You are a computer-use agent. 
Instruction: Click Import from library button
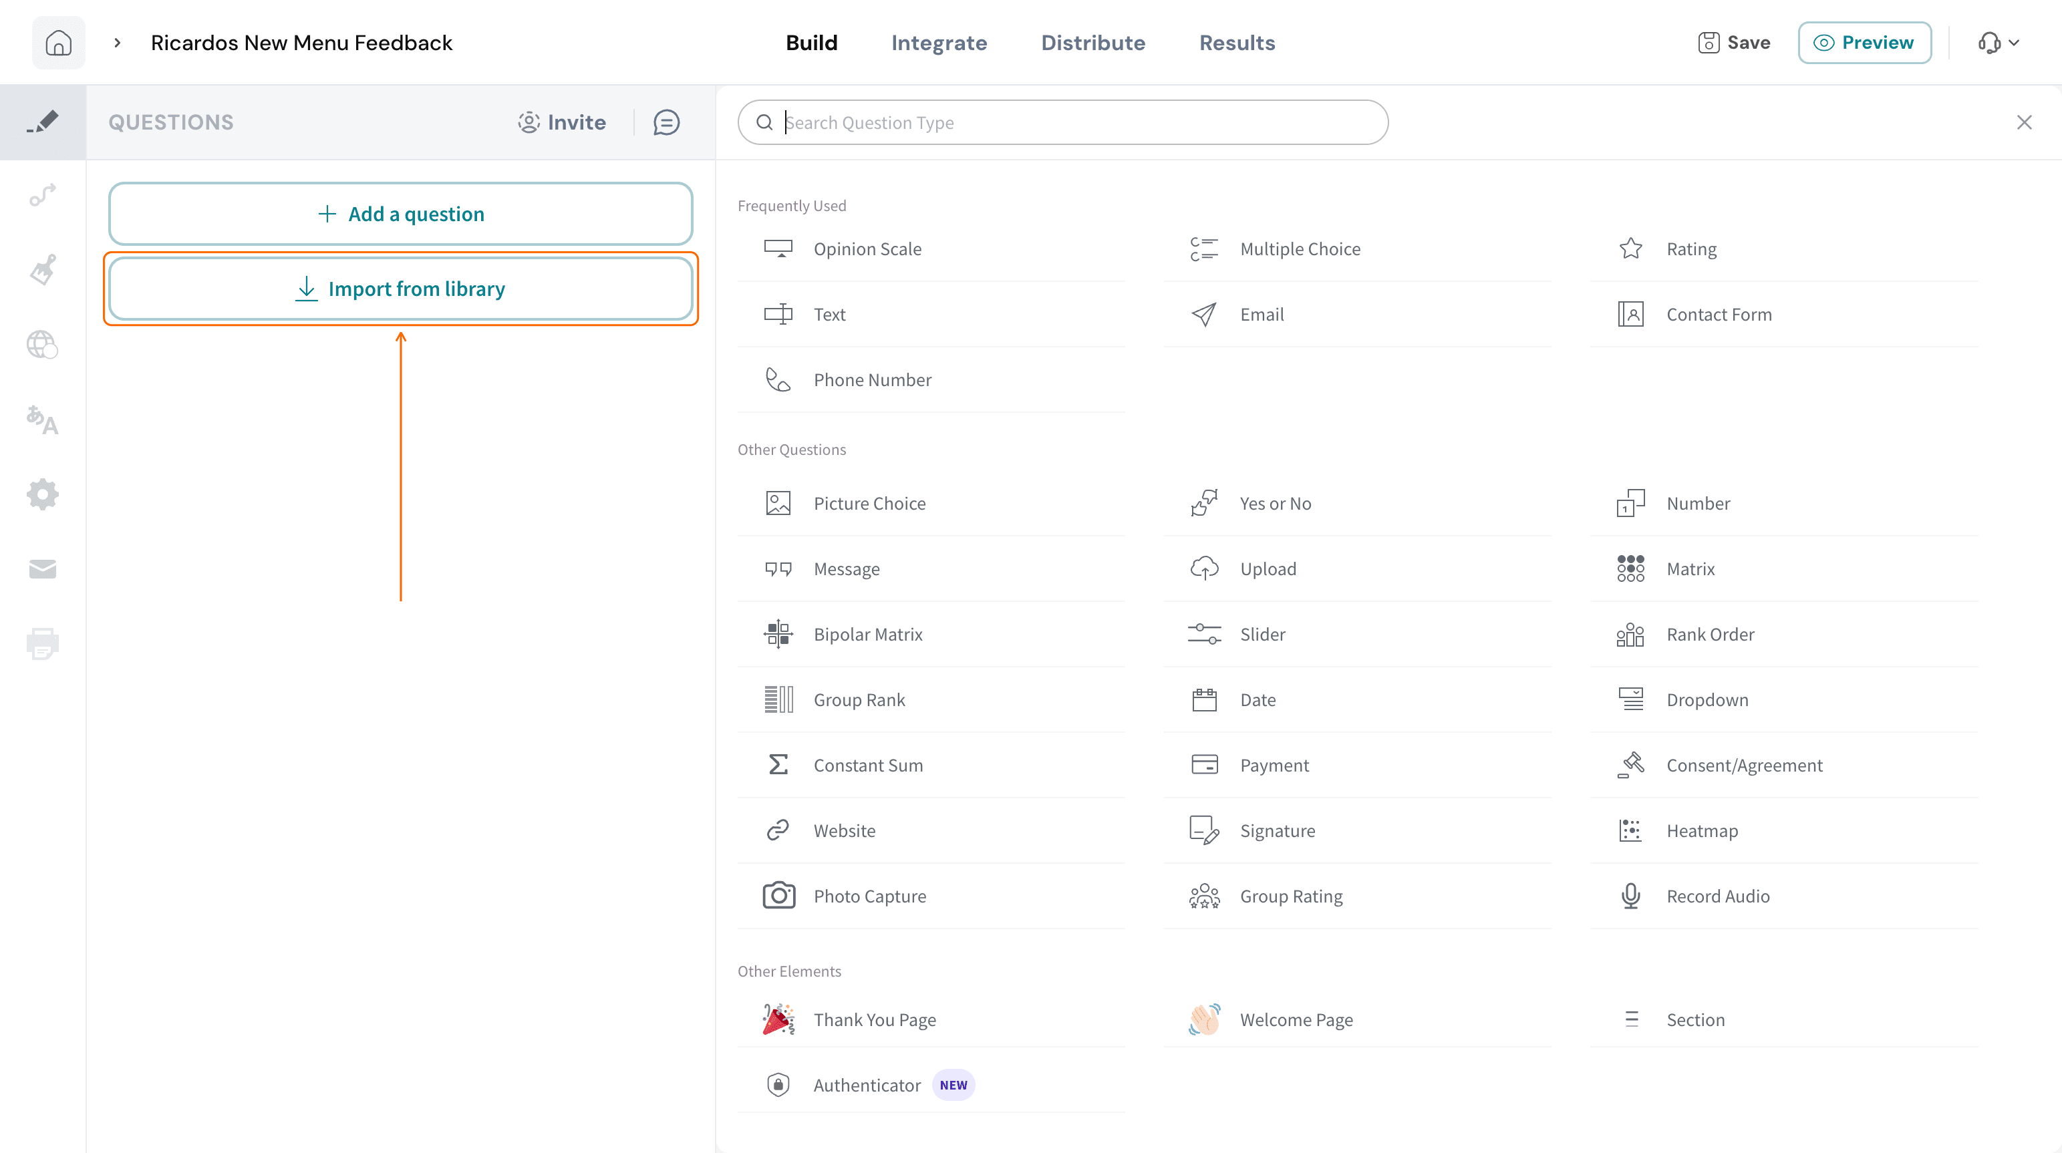tap(400, 289)
